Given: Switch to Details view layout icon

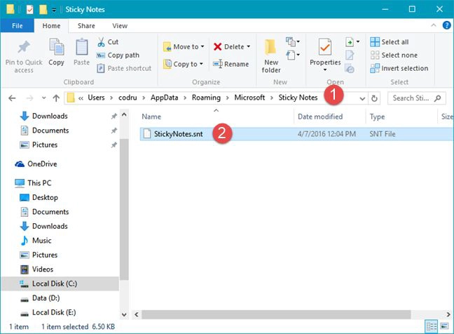Looking at the screenshot, I should pyautogui.click(x=431, y=327).
